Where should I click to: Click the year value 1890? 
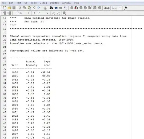pyautogui.click(x=15, y=109)
